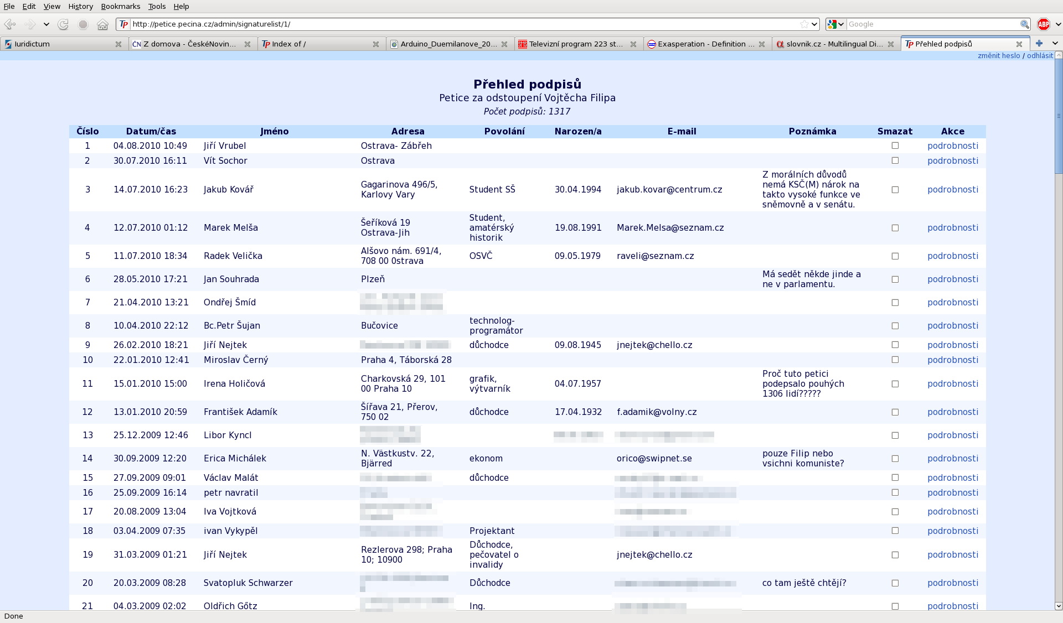Viewport: 1063px width, 623px height.
Task: Click the Smazat column header
Action: pos(895,131)
